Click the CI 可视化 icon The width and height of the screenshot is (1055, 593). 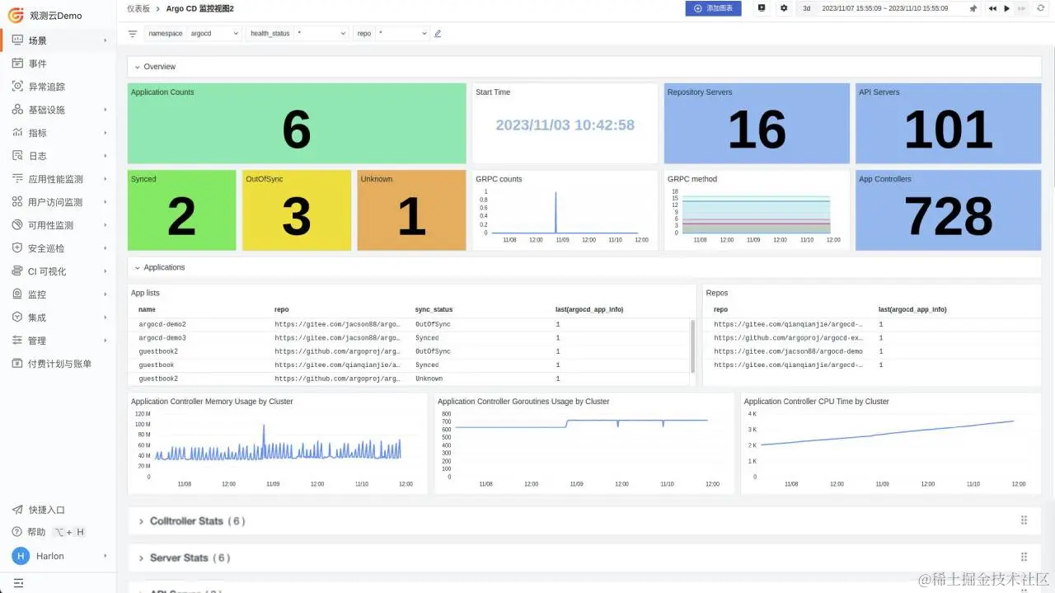pos(17,271)
